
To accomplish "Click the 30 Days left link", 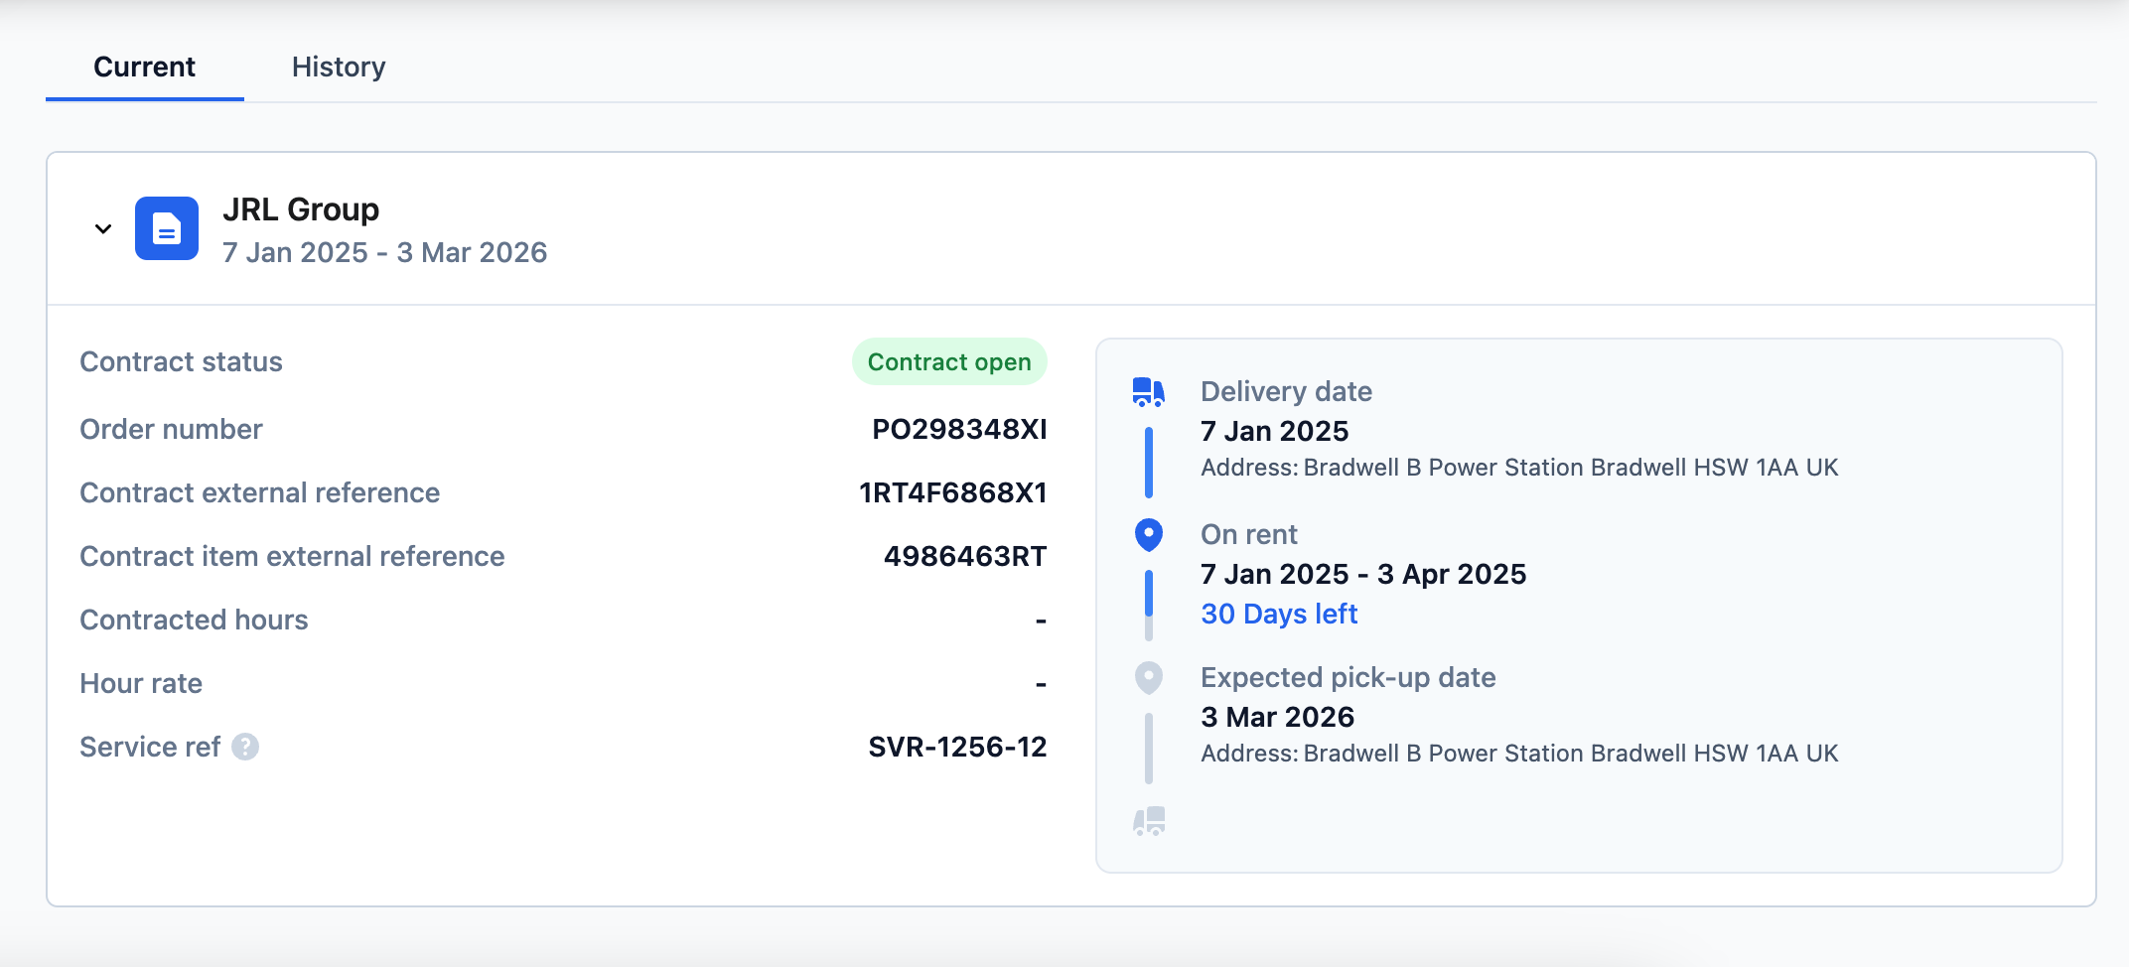I will tap(1279, 614).
